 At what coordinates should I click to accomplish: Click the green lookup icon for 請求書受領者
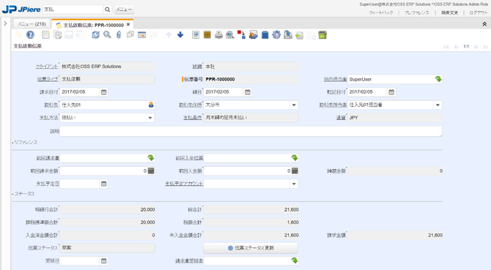pyautogui.click(x=295, y=260)
